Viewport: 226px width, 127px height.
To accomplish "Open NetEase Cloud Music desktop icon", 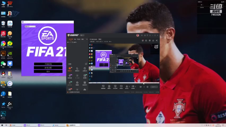I will (x=3, y=34).
